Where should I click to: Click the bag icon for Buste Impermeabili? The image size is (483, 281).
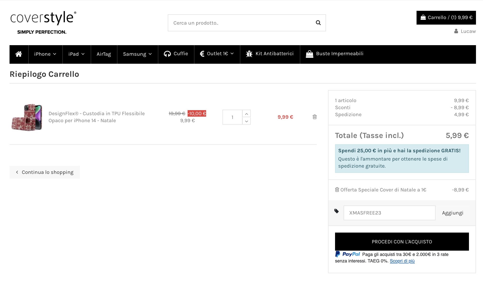click(309, 54)
